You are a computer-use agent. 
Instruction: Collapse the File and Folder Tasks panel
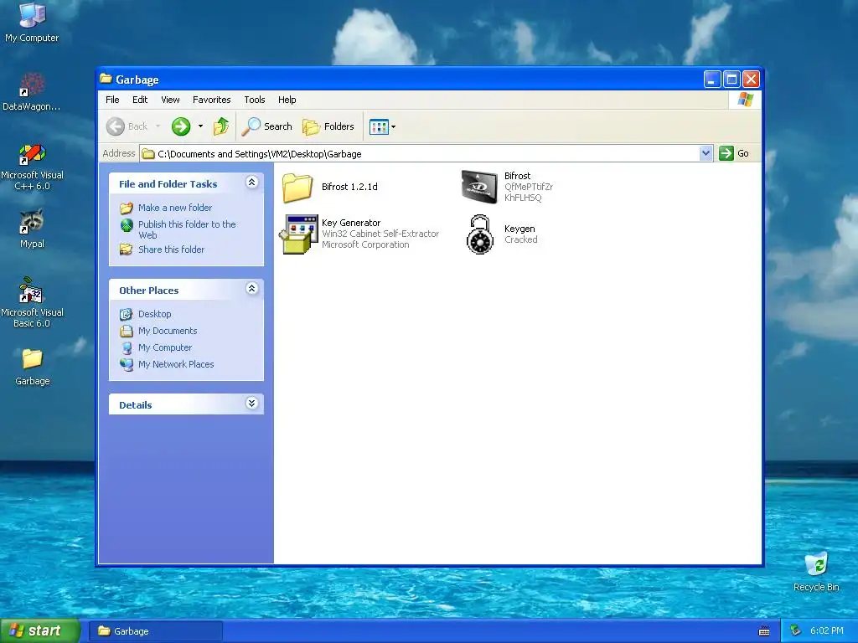251,183
